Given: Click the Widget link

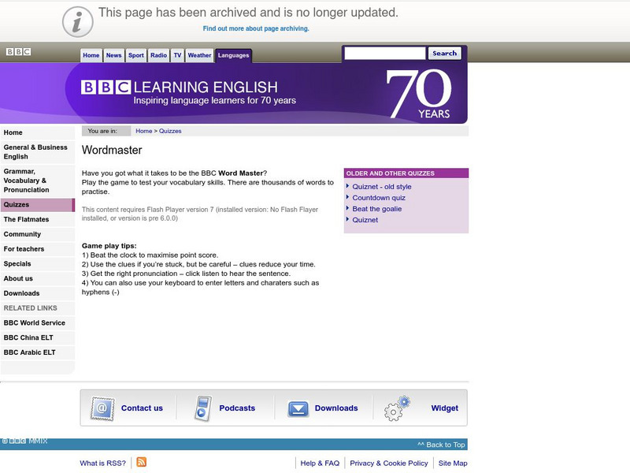Looking at the screenshot, I should coord(444,408).
